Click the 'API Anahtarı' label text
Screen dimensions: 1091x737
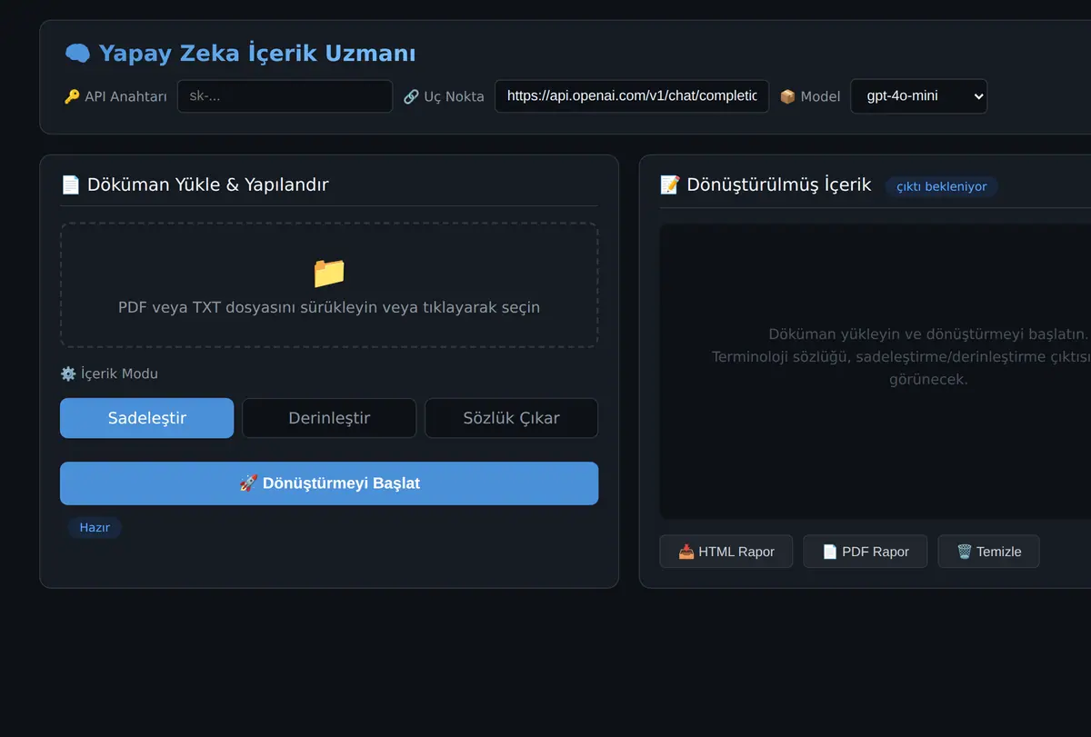coord(125,96)
